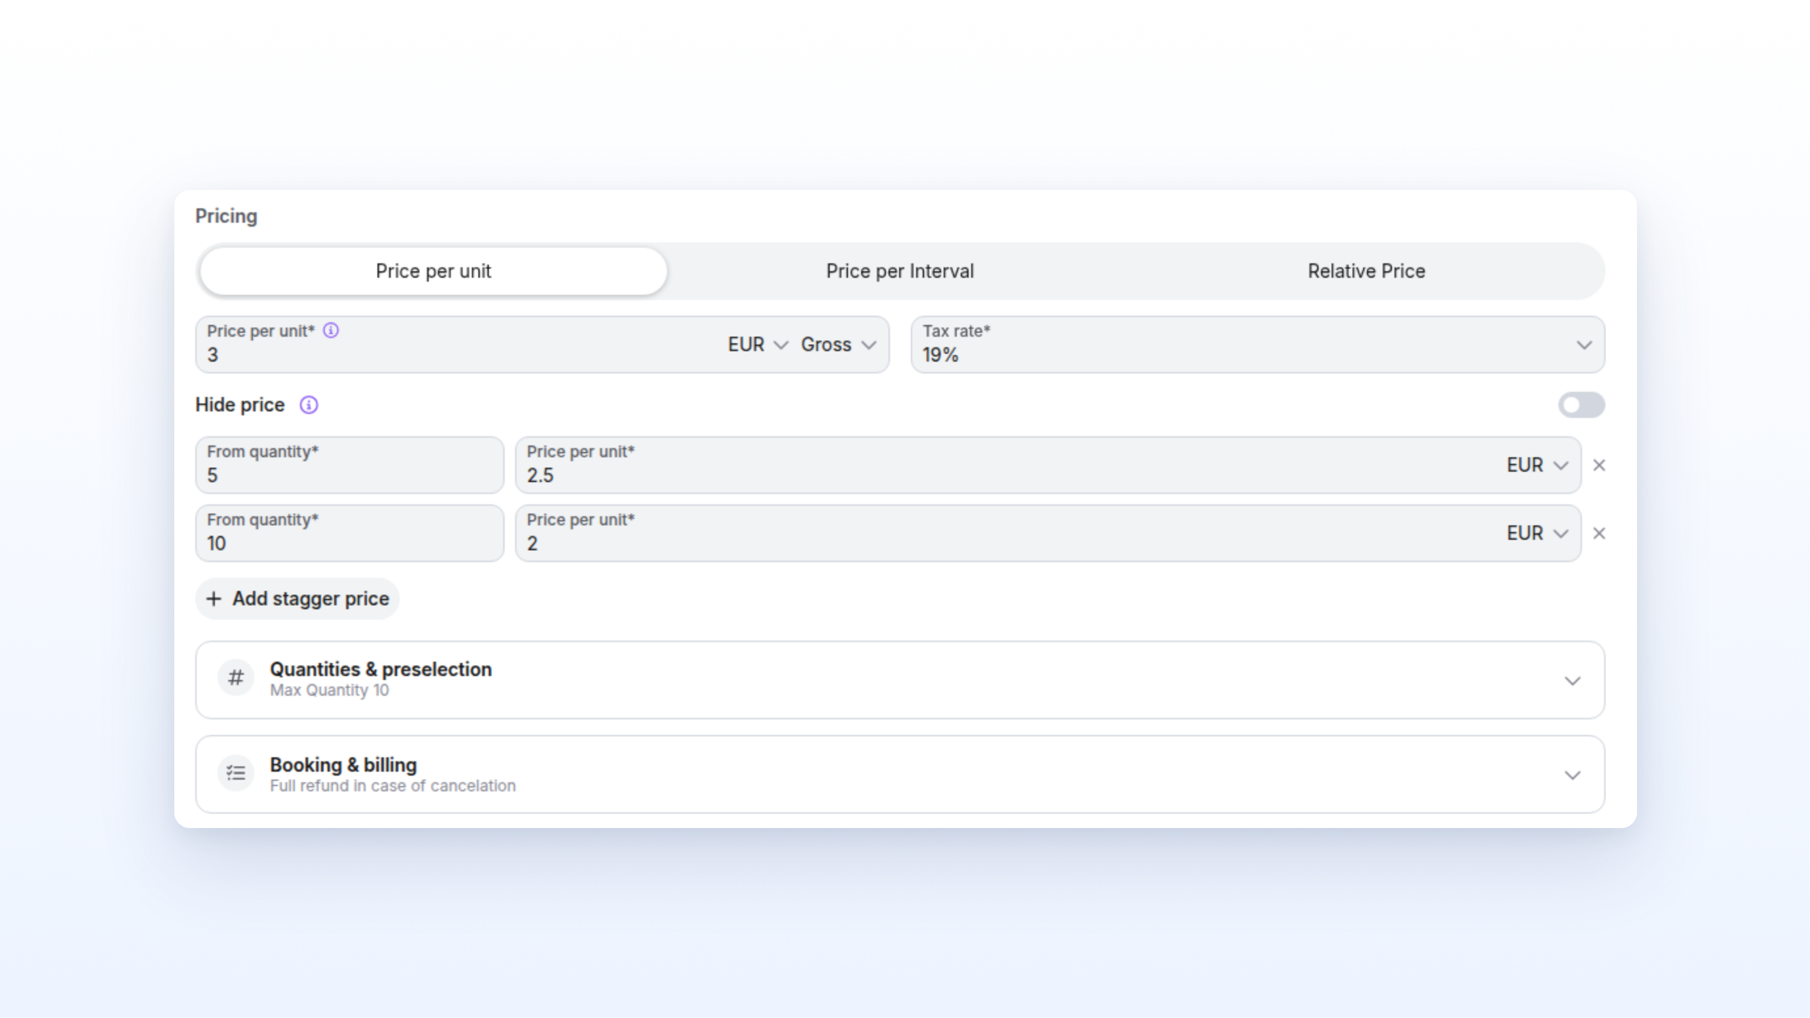This screenshot has height=1018, width=1810.
Task: Edit From quantity field showing 10
Action: [349, 533]
